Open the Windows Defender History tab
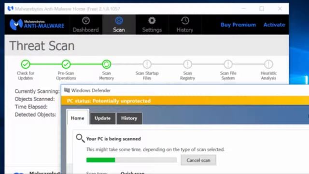The height and width of the screenshot is (174, 309). (x=129, y=118)
